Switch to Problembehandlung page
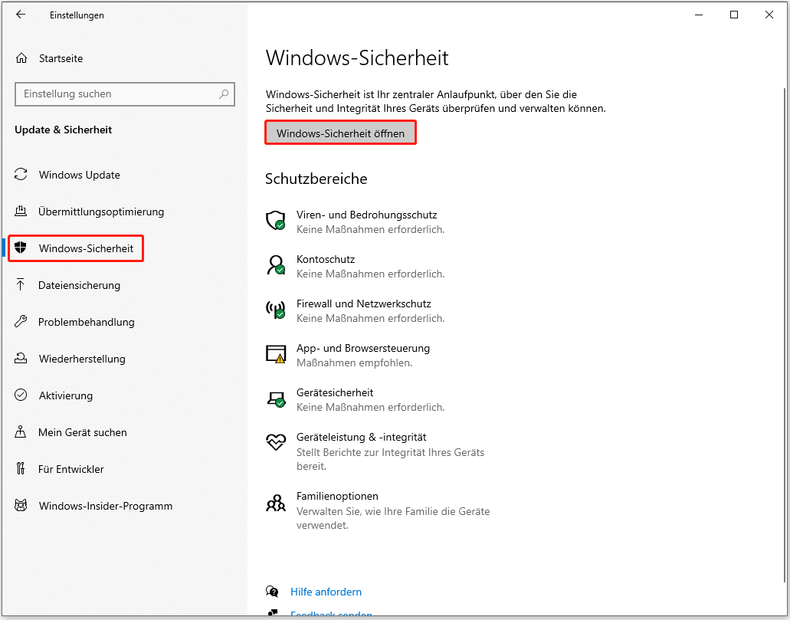This screenshot has width=790, height=620. point(86,322)
